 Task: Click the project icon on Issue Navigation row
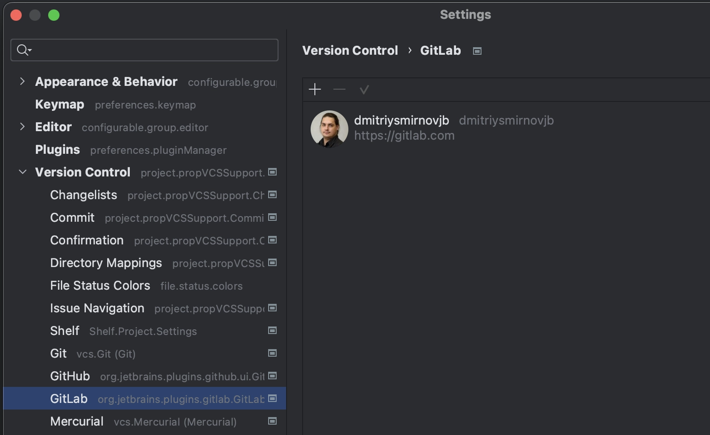272,308
